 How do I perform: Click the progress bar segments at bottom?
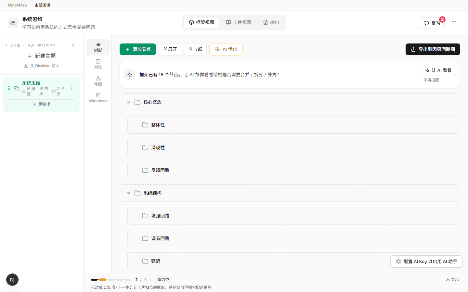(111, 280)
